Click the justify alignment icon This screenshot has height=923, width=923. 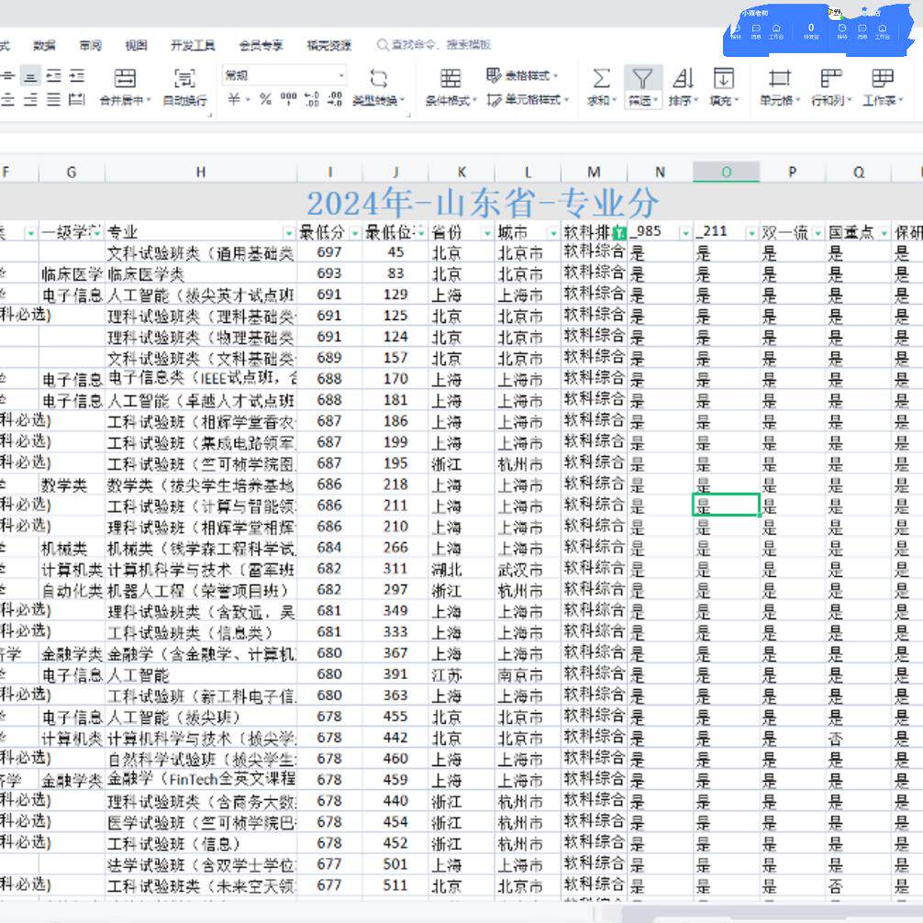tap(53, 99)
